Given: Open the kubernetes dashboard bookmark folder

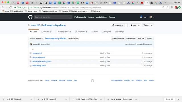Looking at the screenshot, I should click(80, 11).
